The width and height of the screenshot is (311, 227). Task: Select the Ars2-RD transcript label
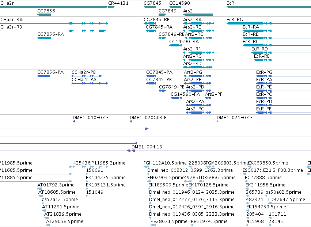pos(192,64)
